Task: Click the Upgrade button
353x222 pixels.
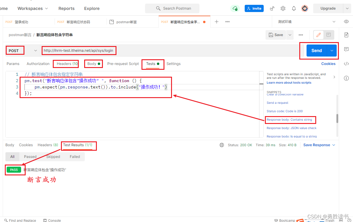Action: [328, 8]
